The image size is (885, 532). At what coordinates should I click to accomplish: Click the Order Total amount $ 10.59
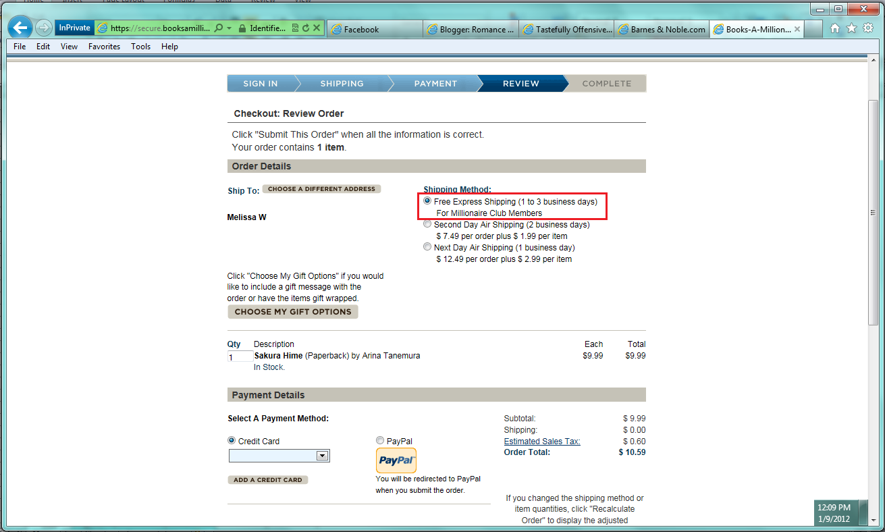tap(632, 452)
